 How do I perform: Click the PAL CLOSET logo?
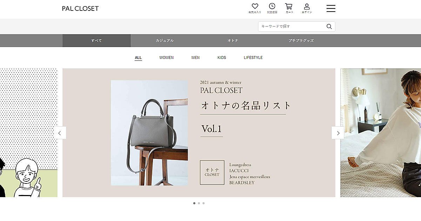(80, 8)
